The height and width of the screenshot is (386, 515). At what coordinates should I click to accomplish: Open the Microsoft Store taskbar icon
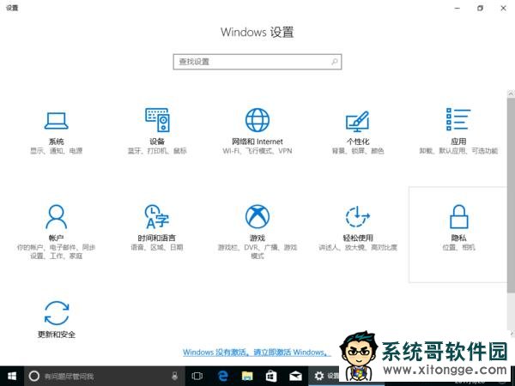click(271, 376)
